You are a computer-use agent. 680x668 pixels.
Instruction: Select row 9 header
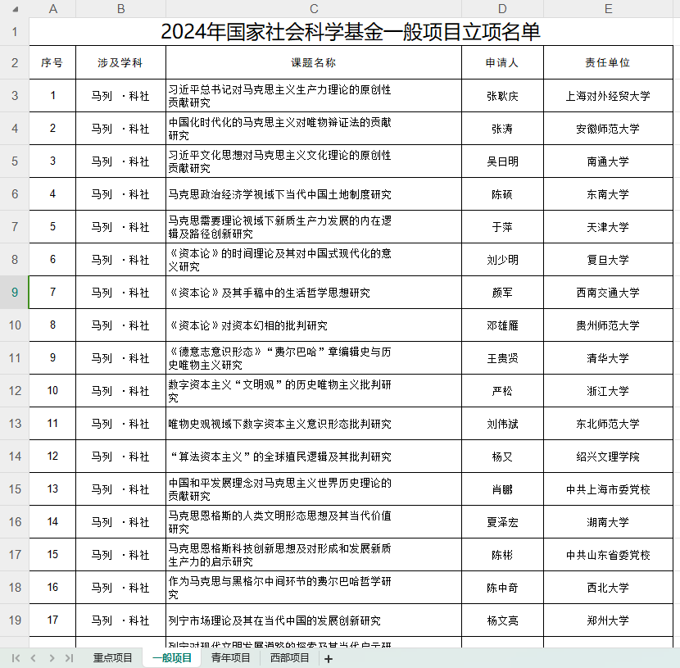click(x=14, y=293)
